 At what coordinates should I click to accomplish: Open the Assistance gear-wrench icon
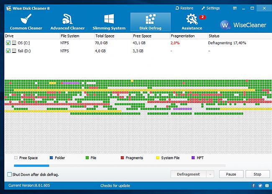tap(192, 19)
